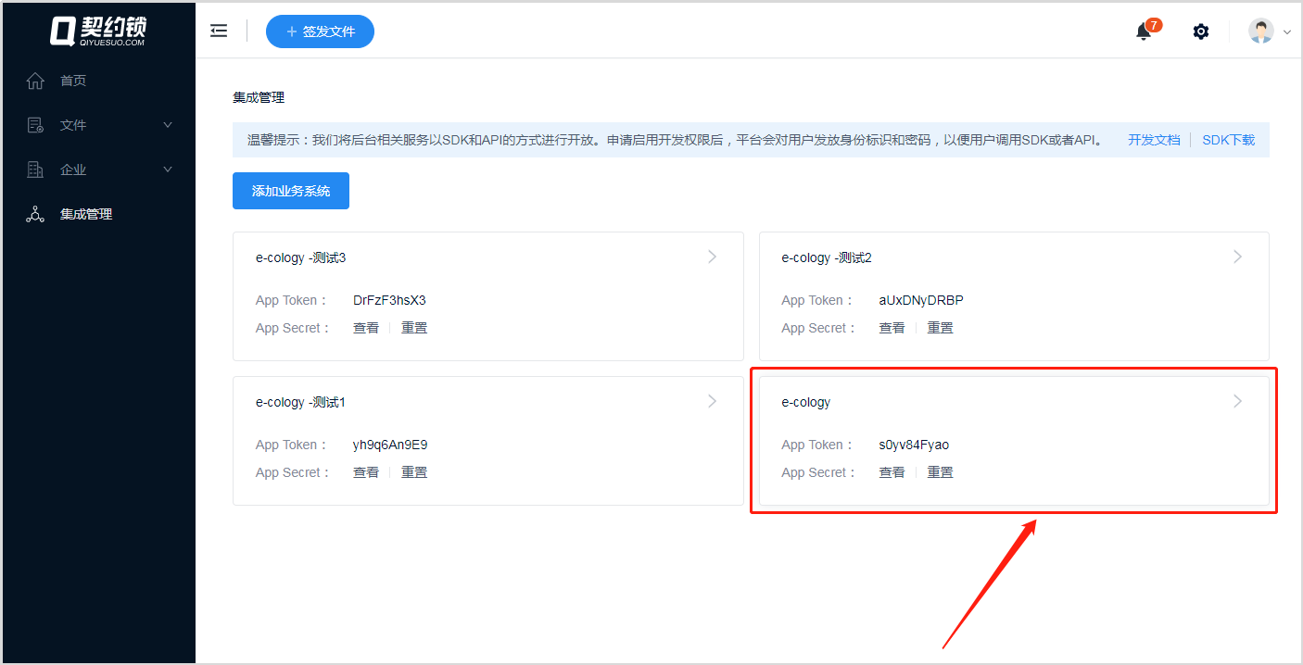Image resolution: width=1303 pixels, height=665 pixels.
Task: View App Secret for e-cology -测试3
Action: (x=366, y=328)
